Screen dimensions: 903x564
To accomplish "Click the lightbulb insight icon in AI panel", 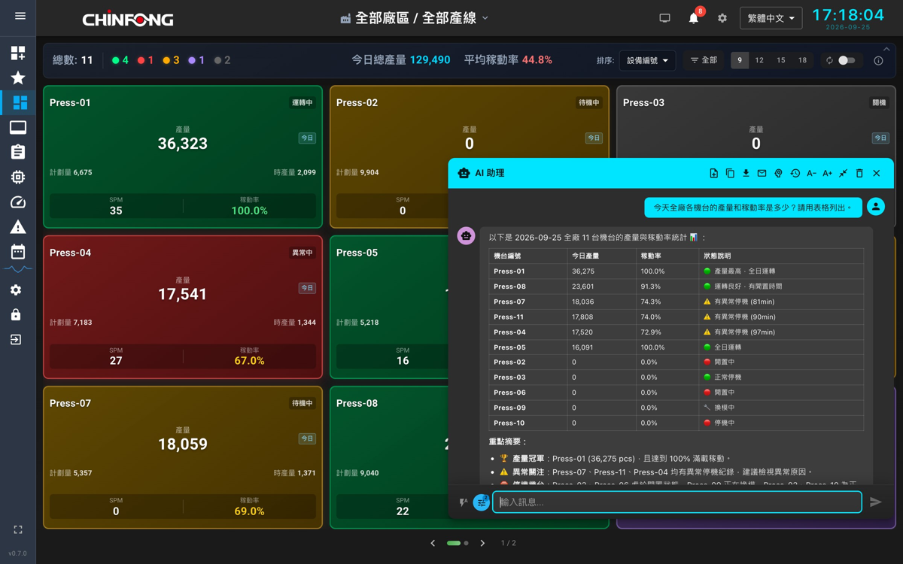I will (x=778, y=173).
